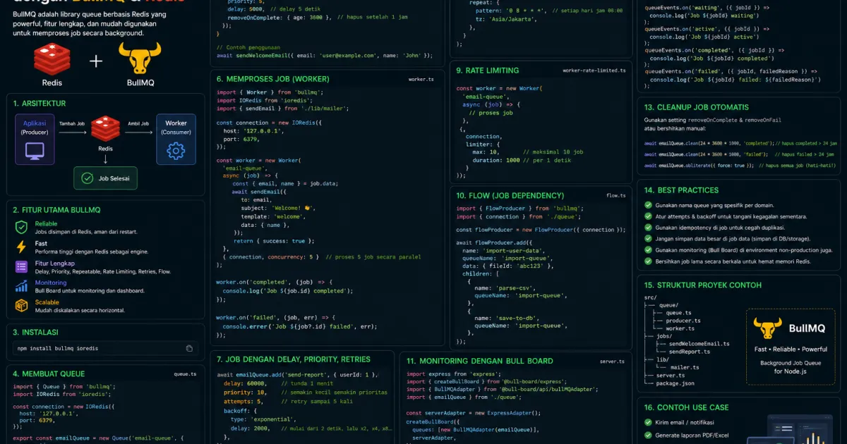Click the blue chart icon beside Monitoring
Viewport: 847px width, 444px height.
pos(21,286)
